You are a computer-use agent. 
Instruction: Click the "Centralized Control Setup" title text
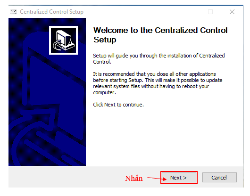click(52, 12)
